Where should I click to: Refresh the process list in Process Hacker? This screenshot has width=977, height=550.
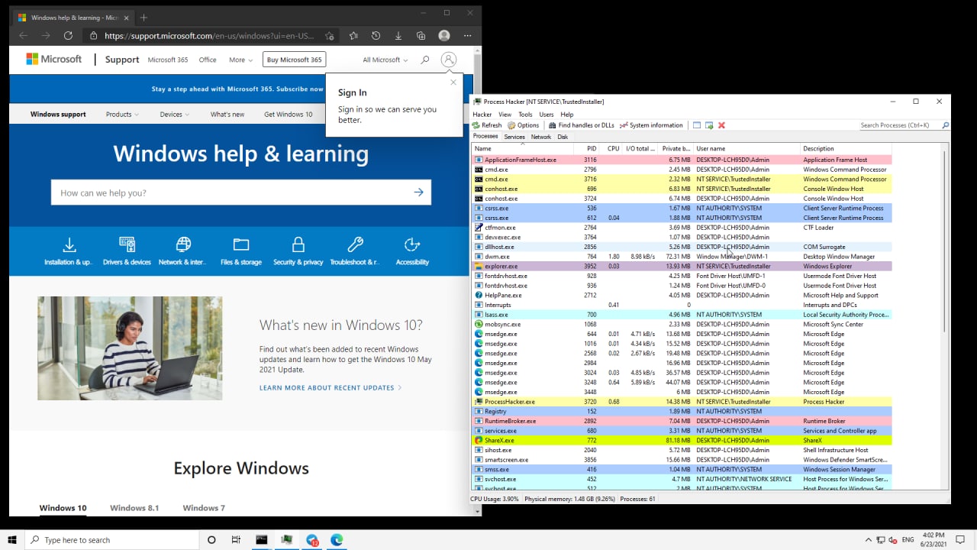click(487, 125)
